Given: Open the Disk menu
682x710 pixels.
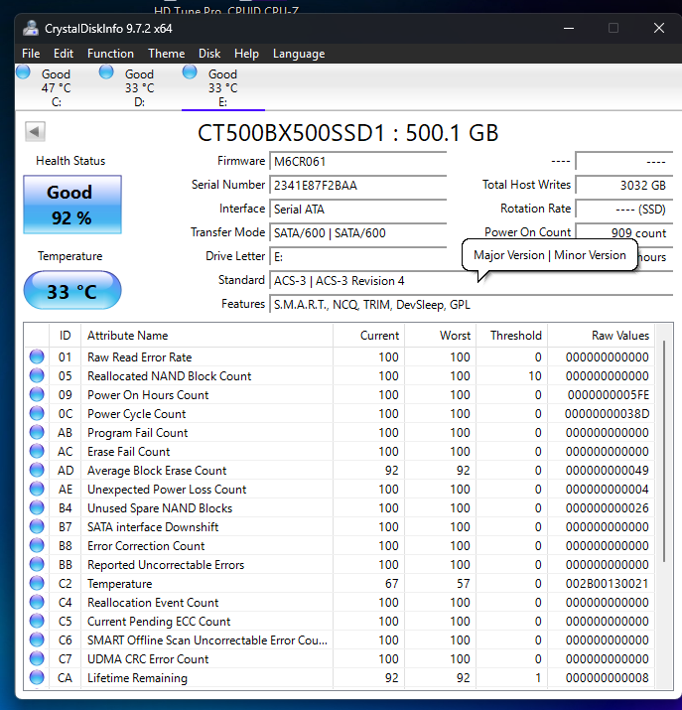Looking at the screenshot, I should 209,54.
